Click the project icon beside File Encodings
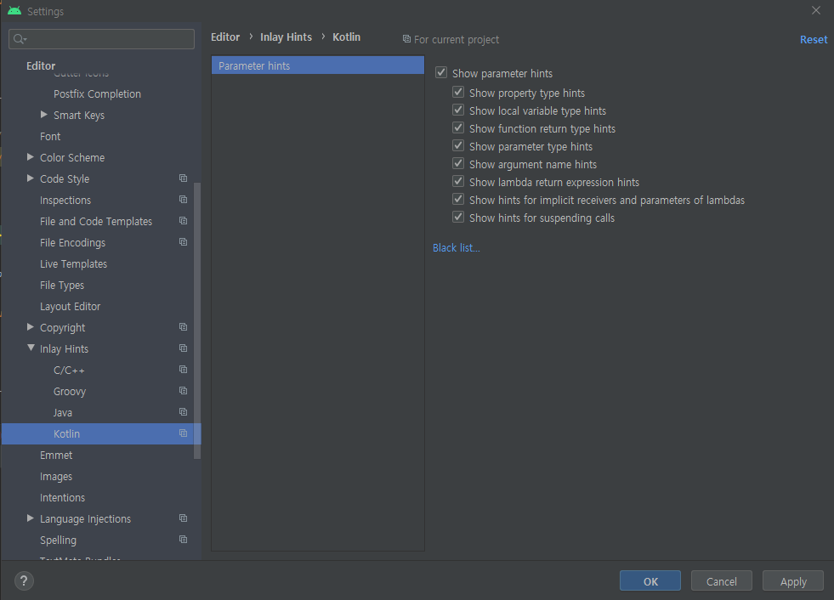This screenshot has height=600, width=834. pos(183,242)
